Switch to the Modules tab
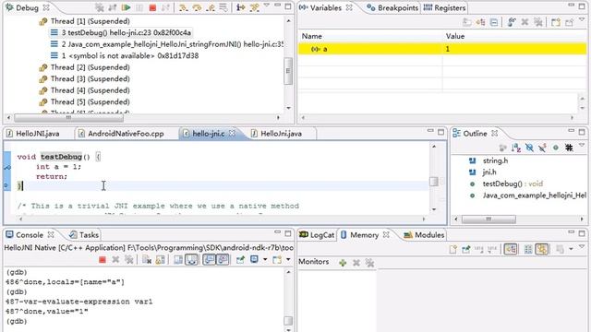 pyautogui.click(x=424, y=235)
